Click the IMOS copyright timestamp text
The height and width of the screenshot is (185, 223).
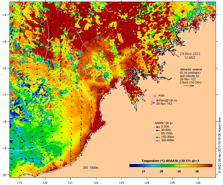click(219, 145)
